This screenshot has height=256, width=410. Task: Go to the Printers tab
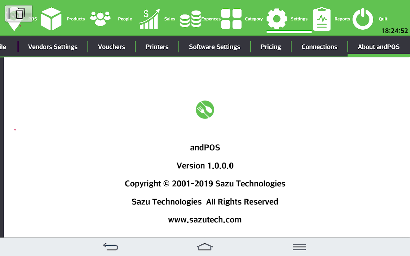tap(157, 47)
